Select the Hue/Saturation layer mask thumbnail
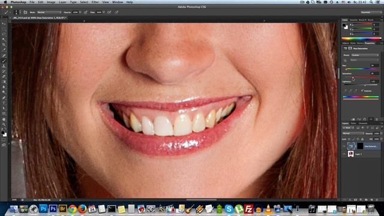384x216 pixels. 360,146
